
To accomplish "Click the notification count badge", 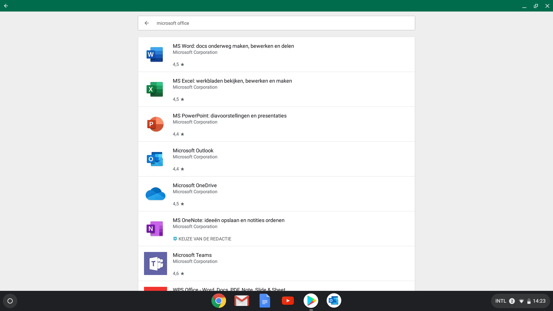I will click(512, 301).
